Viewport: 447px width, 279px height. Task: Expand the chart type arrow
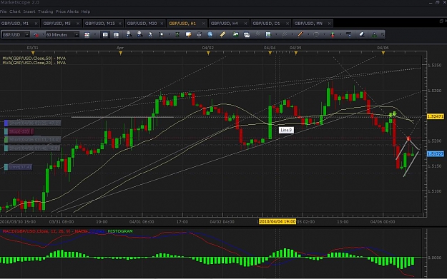click(95, 34)
